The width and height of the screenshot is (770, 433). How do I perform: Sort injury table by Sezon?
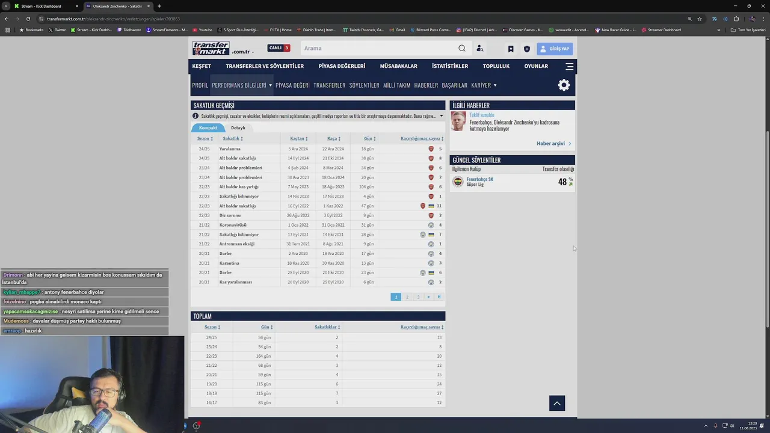[205, 139]
